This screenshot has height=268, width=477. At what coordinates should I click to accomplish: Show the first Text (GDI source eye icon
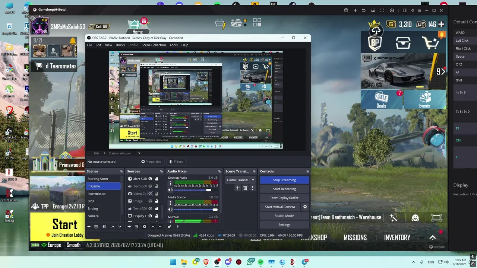click(150, 186)
